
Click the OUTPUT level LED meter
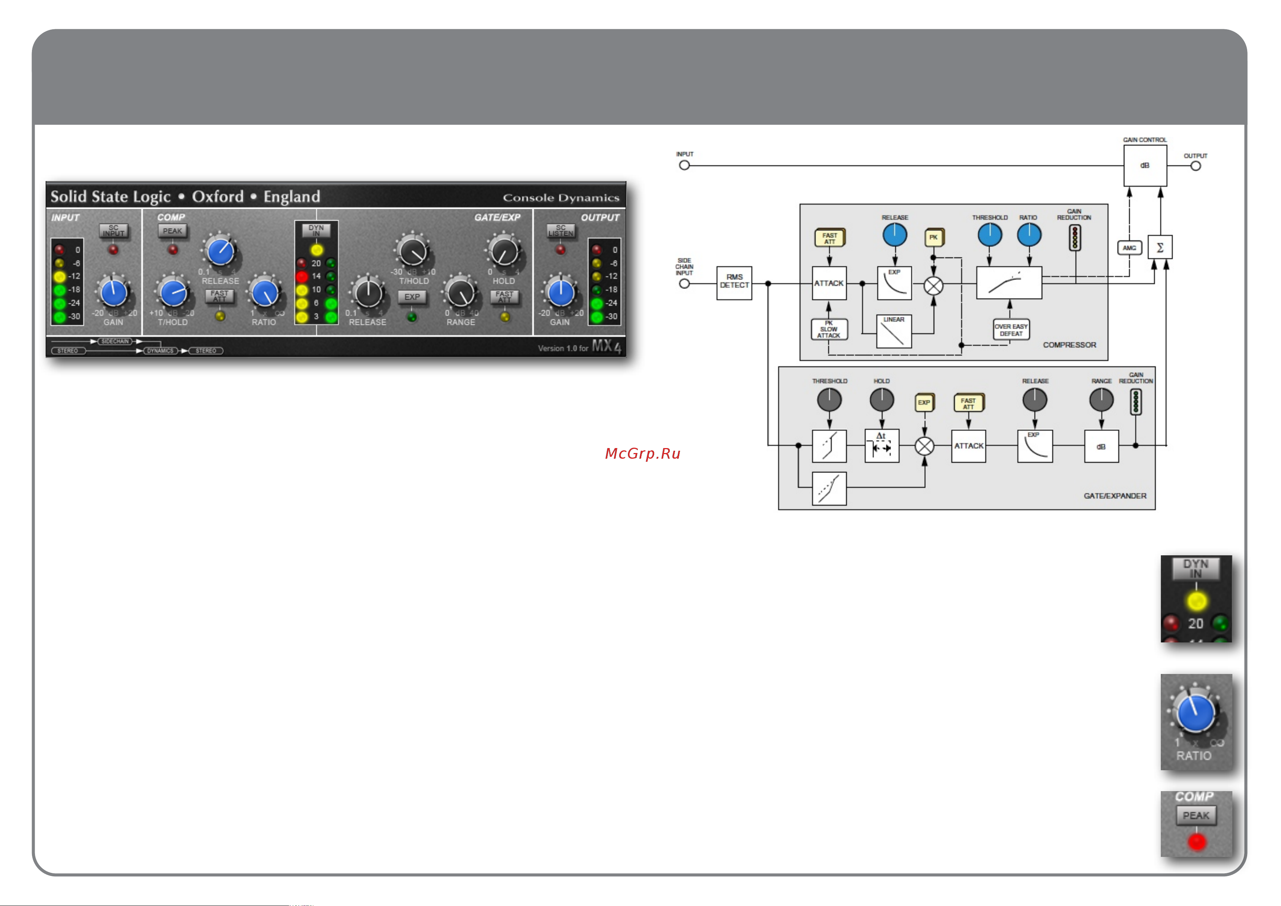coord(605,282)
